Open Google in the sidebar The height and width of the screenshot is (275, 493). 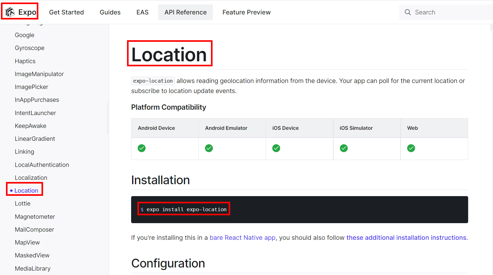coord(25,35)
